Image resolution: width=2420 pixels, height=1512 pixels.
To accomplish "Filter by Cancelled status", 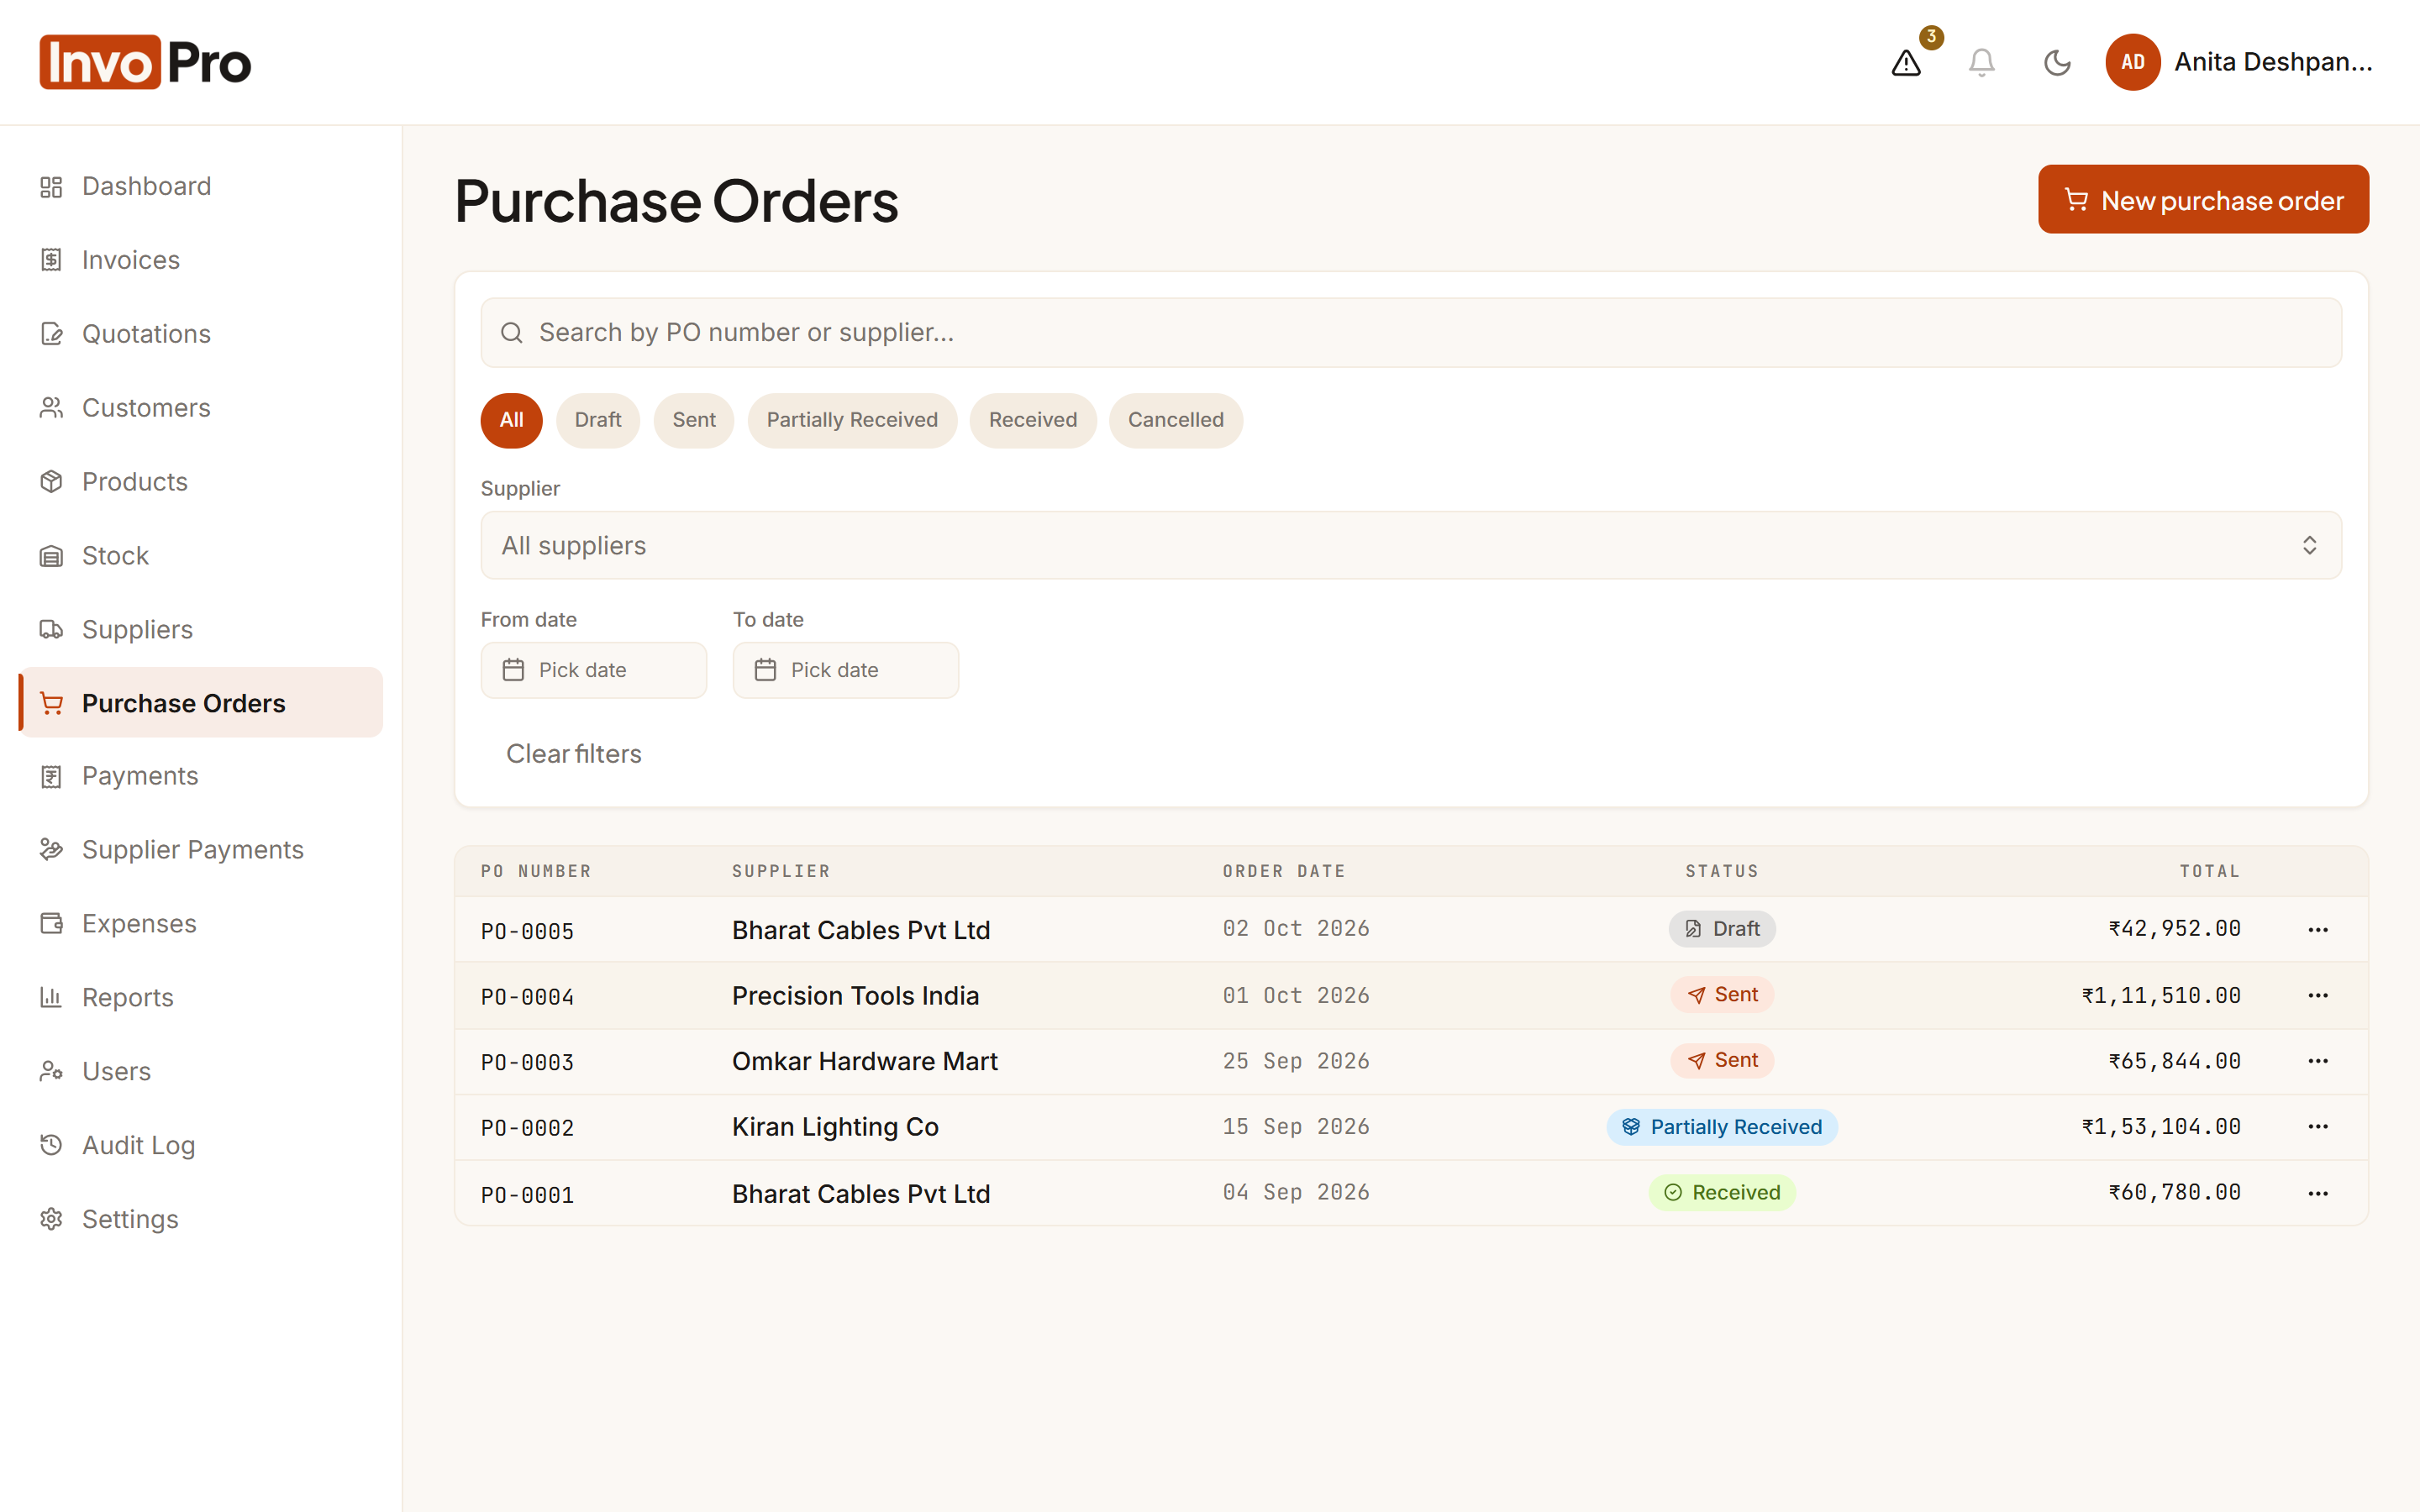I will 1176,420.
